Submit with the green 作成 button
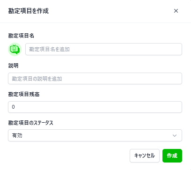 coord(172,155)
